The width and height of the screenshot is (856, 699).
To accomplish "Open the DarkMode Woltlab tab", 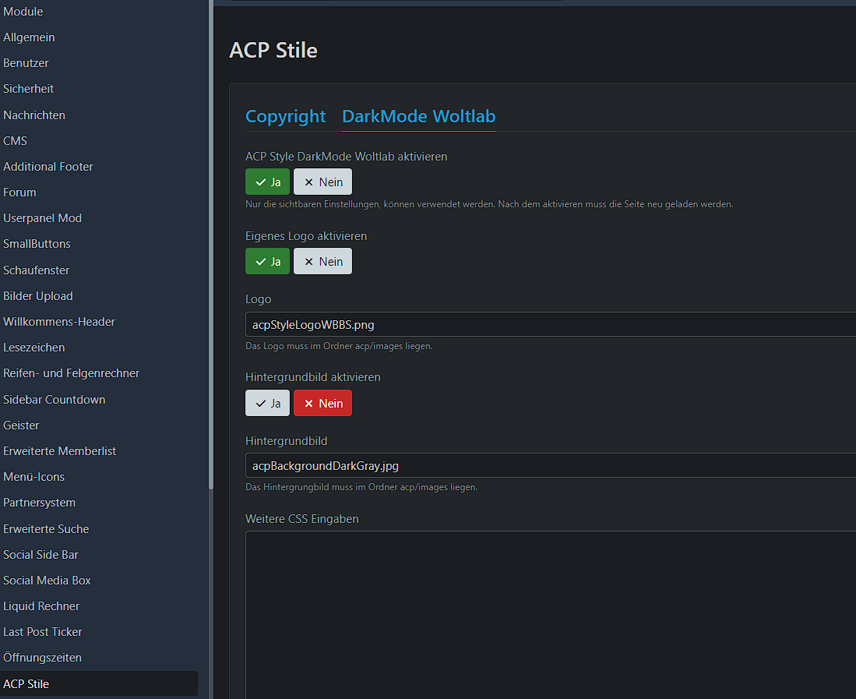I will tap(418, 116).
